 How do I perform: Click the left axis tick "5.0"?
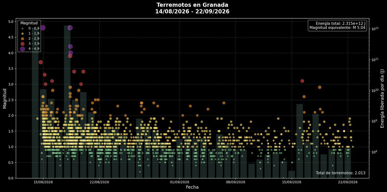11,22
